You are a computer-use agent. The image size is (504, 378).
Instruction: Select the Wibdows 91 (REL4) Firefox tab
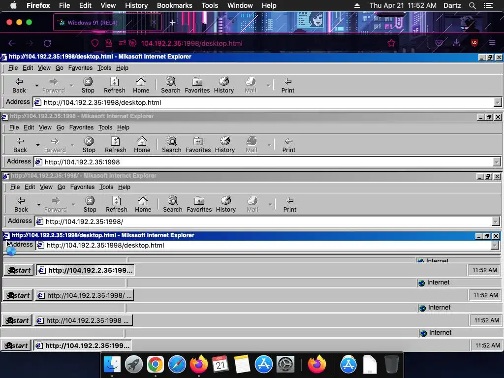click(107, 22)
